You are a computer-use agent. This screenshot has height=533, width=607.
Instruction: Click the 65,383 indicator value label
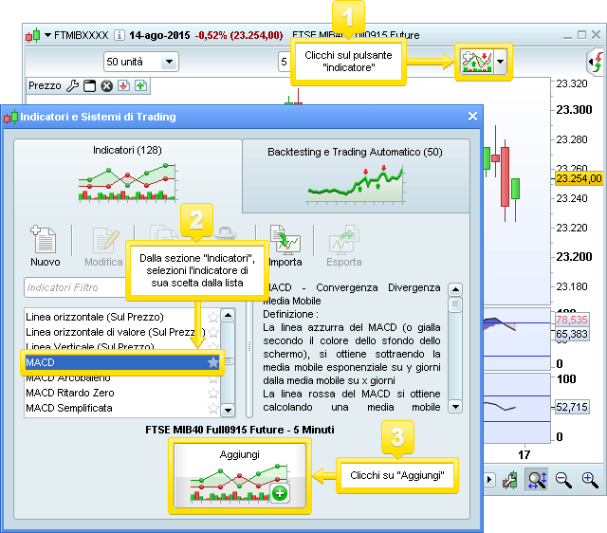(x=572, y=334)
